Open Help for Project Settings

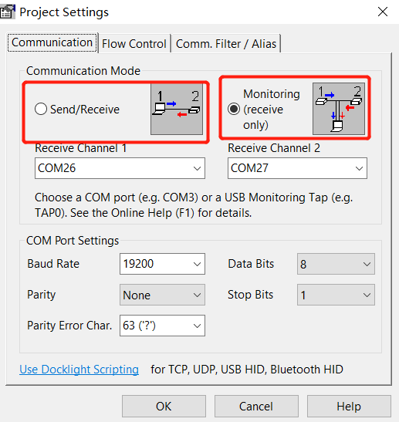click(x=349, y=406)
